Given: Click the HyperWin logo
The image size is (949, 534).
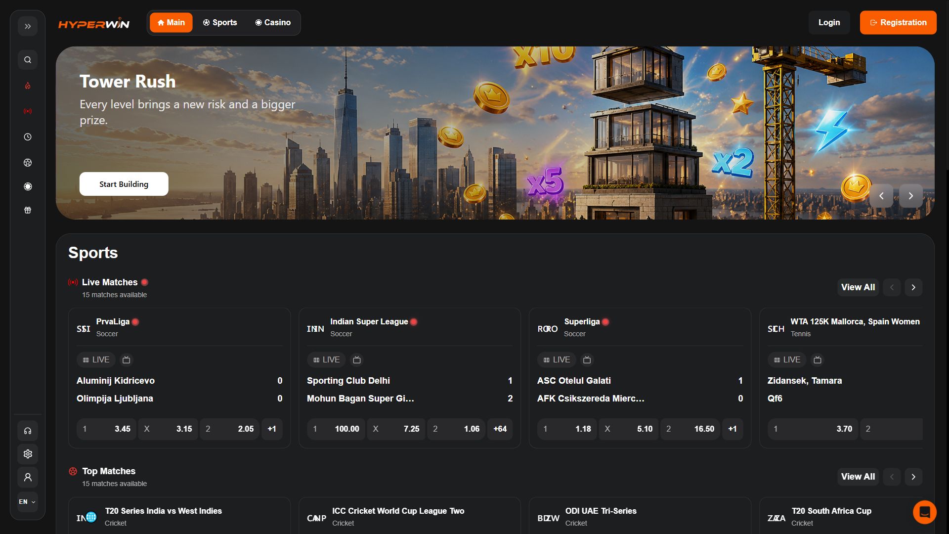Looking at the screenshot, I should pyautogui.click(x=94, y=23).
